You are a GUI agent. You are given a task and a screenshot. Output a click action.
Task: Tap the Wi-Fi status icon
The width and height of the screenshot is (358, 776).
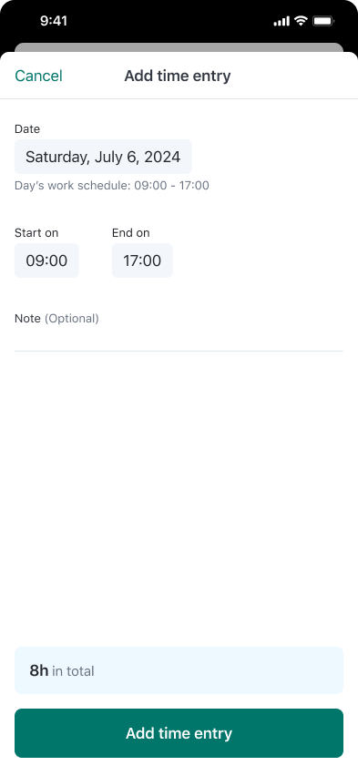(x=301, y=21)
